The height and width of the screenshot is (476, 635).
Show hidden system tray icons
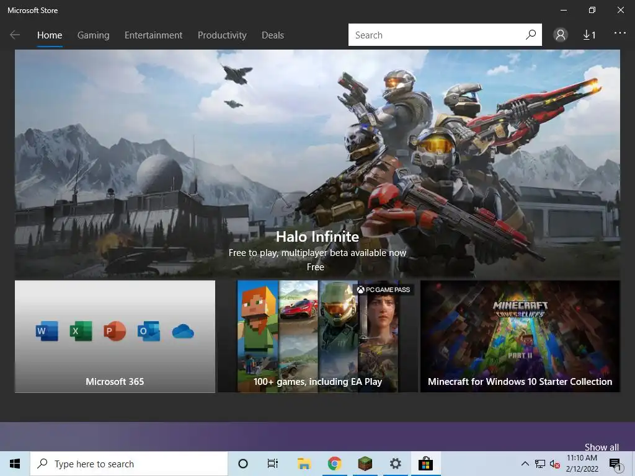coord(525,464)
